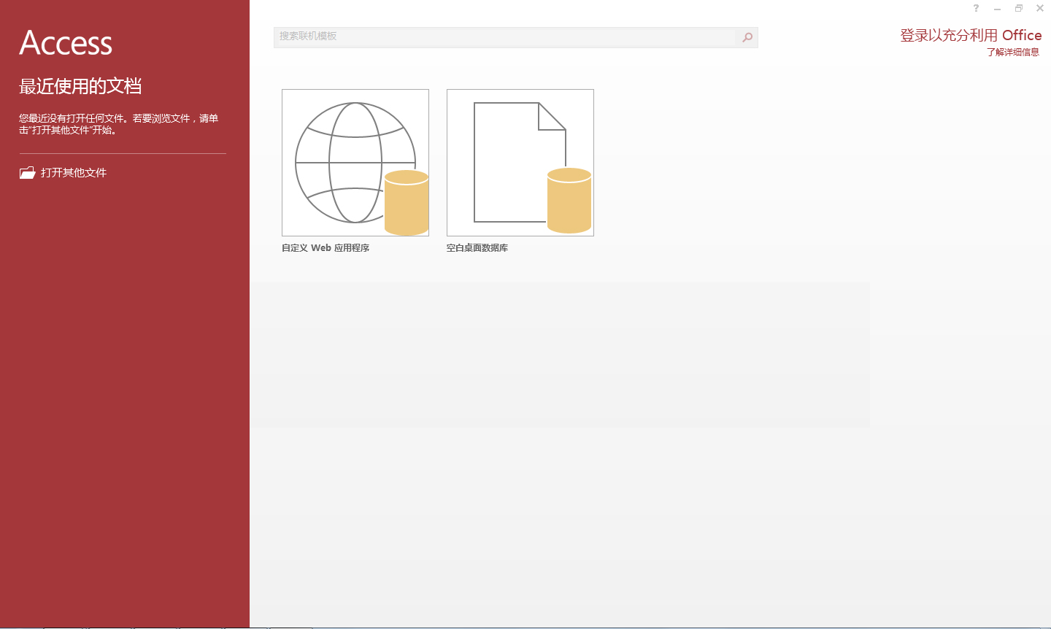Click the 搜索联机模板 search box

tap(504, 37)
